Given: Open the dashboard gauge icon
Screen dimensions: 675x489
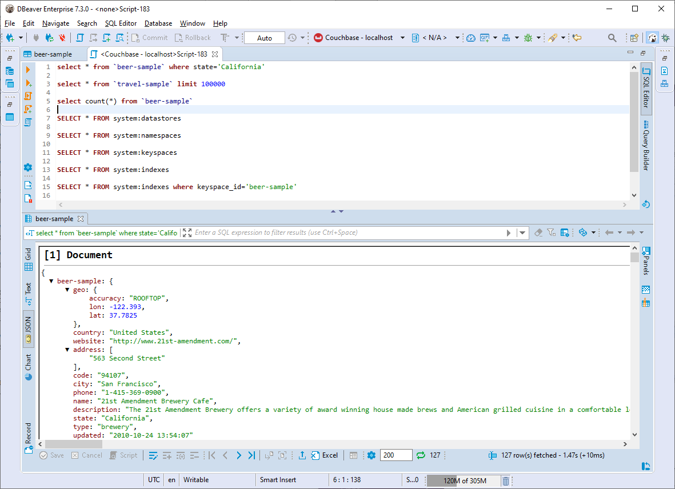Looking at the screenshot, I should 471,38.
